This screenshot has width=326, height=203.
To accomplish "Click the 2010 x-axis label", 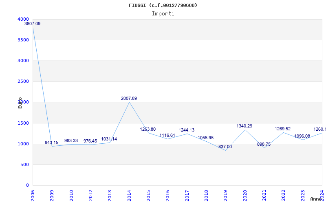I will (x=71, y=195).
